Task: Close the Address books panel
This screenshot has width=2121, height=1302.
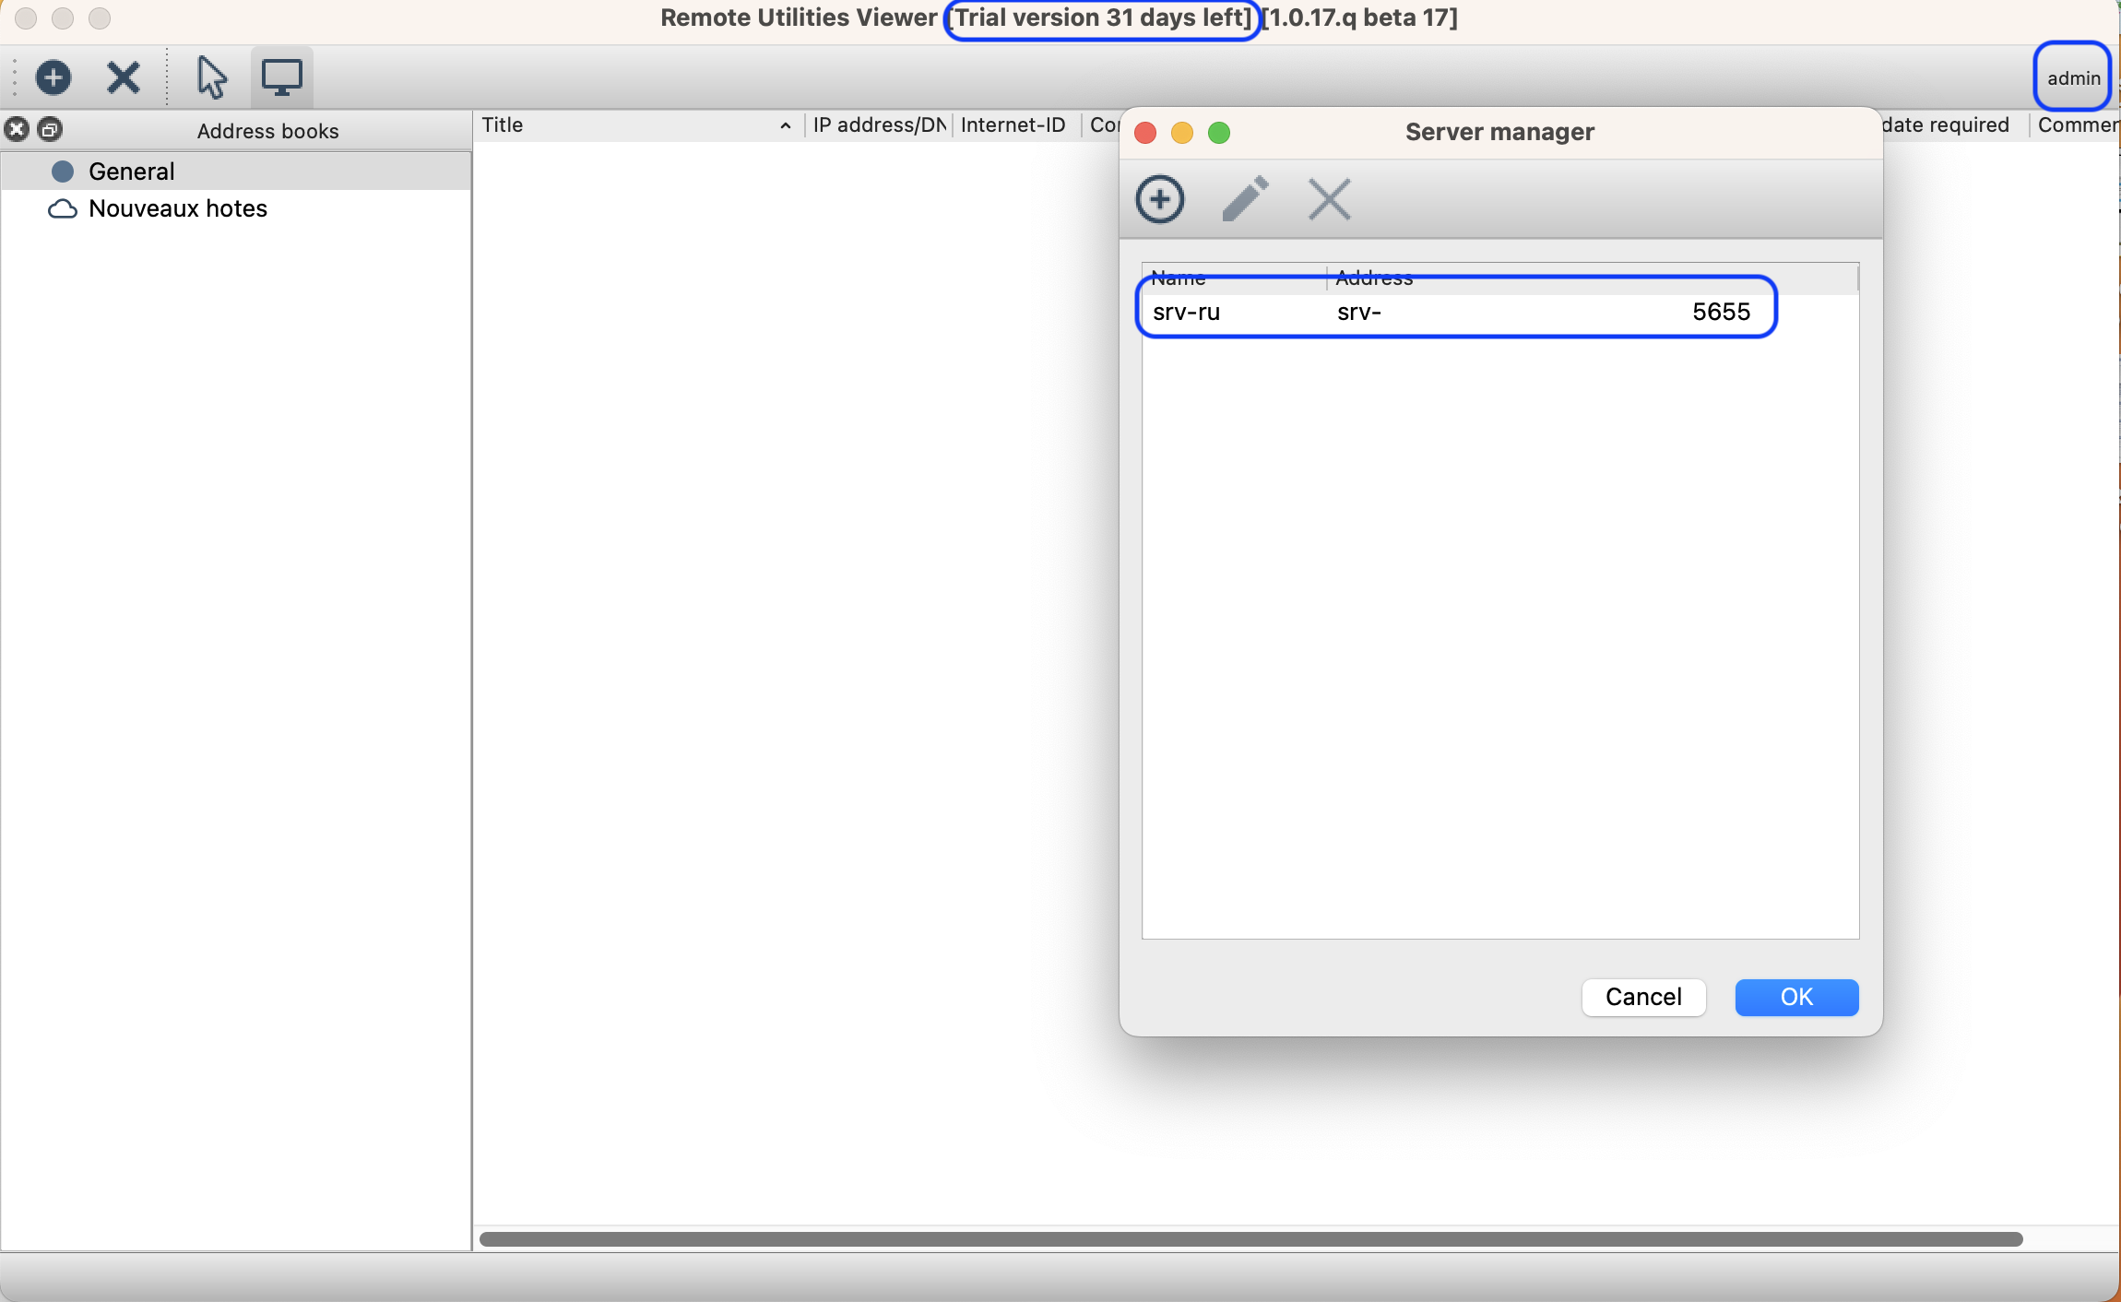Action: (17, 130)
